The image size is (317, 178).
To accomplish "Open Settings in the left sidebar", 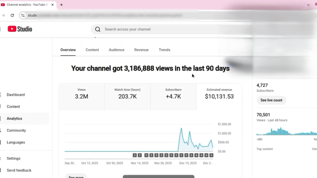I will 14,159.
